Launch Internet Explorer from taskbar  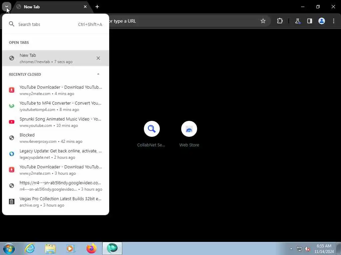[30, 248]
